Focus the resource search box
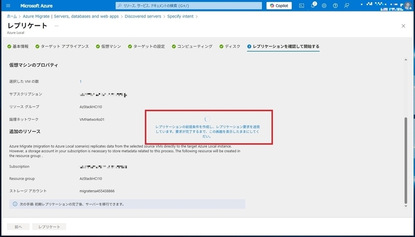The height and width of the screenshot is (237, 415). pyautogui.click(x=189, y=6)
